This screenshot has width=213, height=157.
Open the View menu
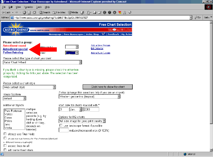18,7
